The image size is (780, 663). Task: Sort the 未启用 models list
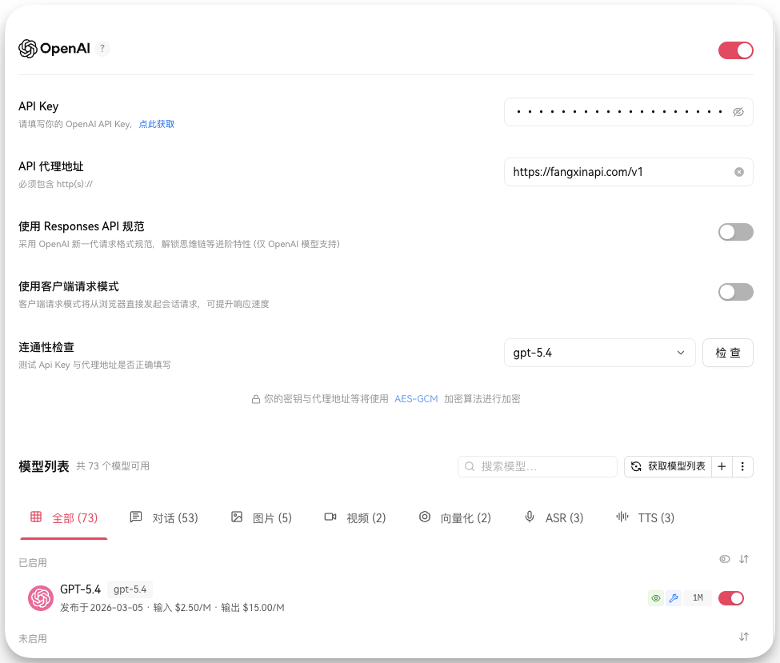click(744, 637)
